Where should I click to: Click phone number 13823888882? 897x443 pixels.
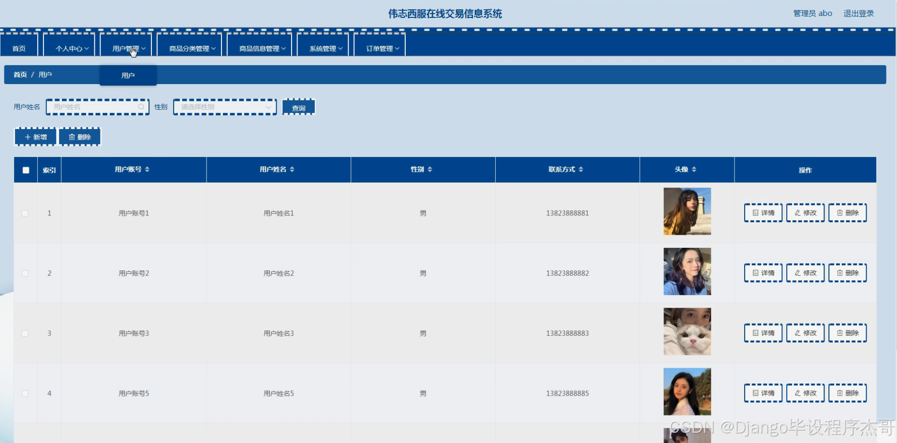[x=567, y=273]
